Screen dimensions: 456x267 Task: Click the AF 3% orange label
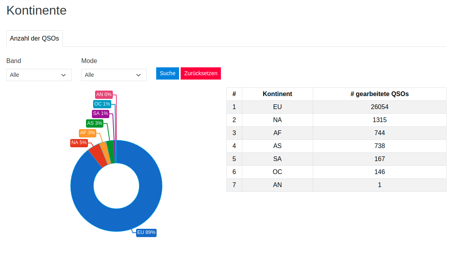(88, 133)
